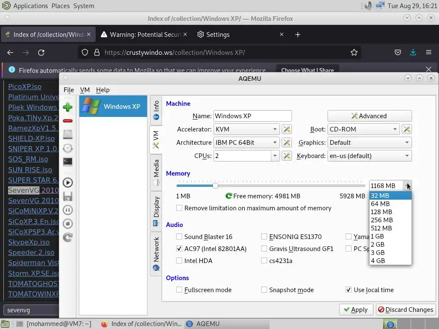Switch to the Network tab

(156, 254)
